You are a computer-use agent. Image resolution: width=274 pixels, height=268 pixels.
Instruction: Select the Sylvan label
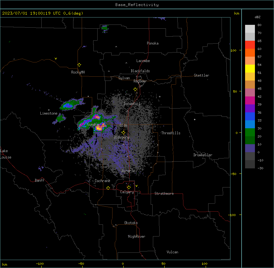(124, 78)
